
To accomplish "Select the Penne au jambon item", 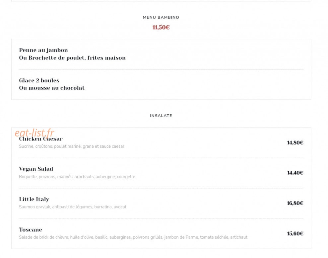I will point(43,50).
